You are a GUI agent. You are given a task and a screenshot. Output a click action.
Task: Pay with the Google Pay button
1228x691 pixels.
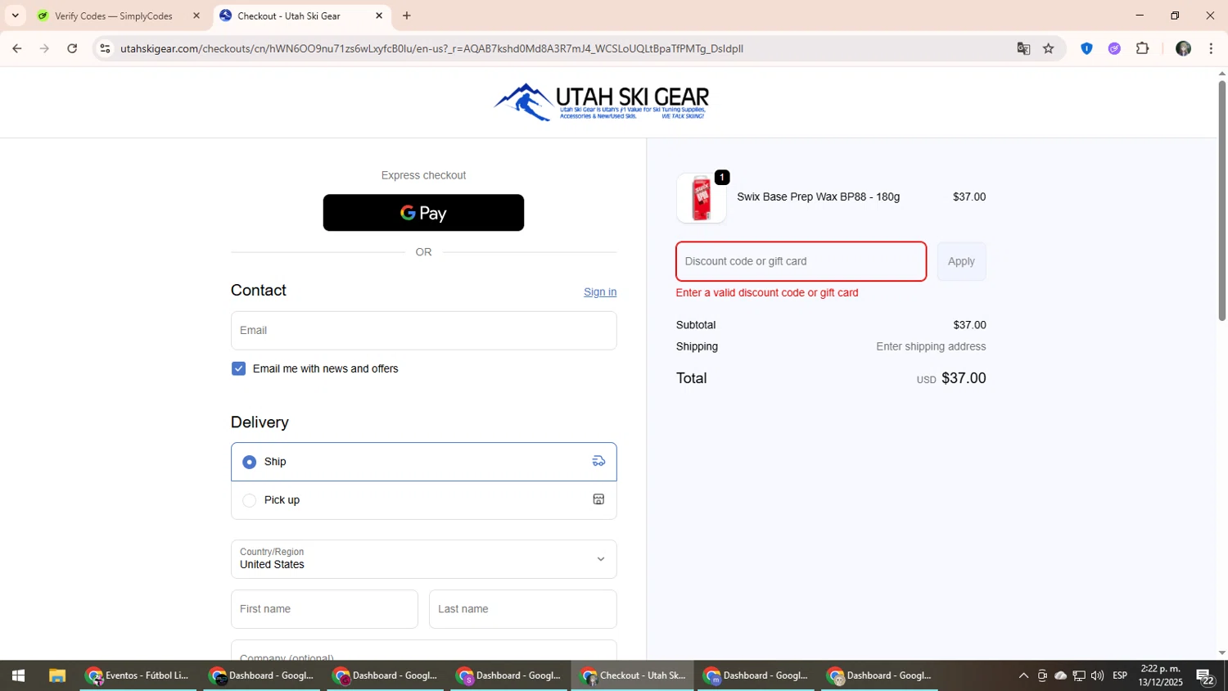(423, 213)
